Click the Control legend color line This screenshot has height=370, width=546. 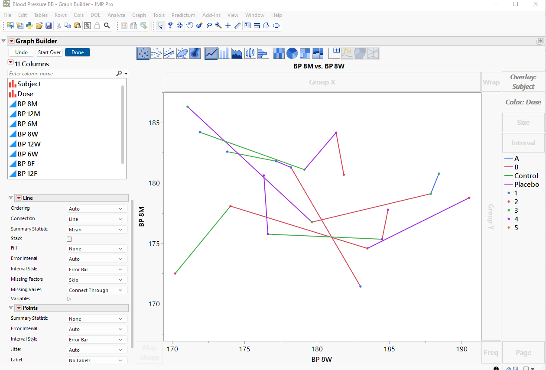508,176
